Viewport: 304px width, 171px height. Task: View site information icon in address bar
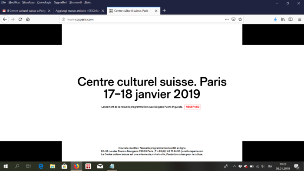[63, 20]
